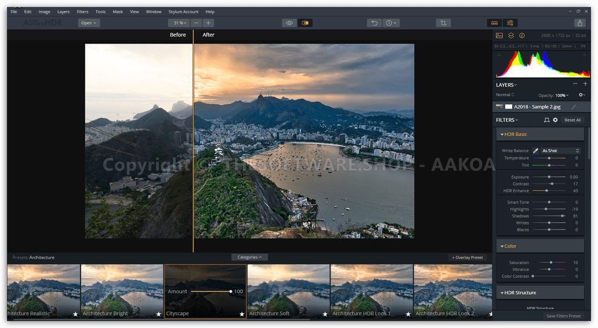
Task: Open the Open dropdown button
Action: pyautogui.click(x=89, y=23)
